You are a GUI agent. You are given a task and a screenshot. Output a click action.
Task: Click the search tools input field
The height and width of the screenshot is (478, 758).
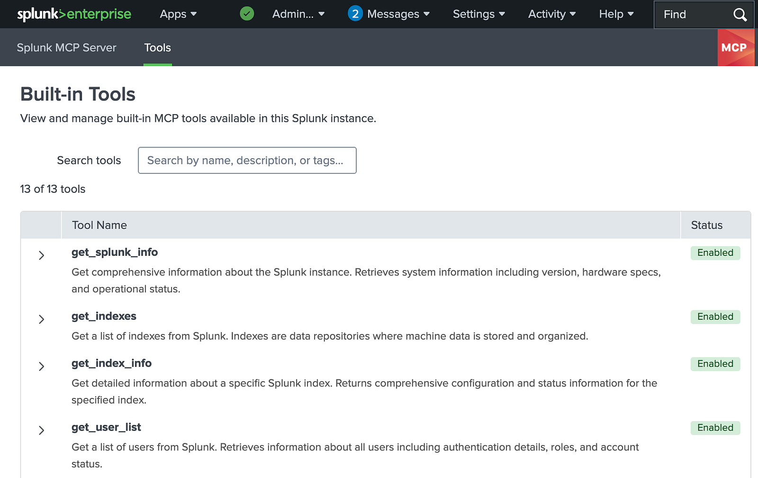(x=247, y=160)
